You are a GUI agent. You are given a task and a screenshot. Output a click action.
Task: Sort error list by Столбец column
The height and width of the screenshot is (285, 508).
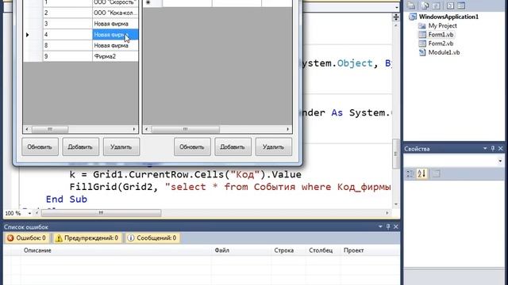[x=321, y=250]
